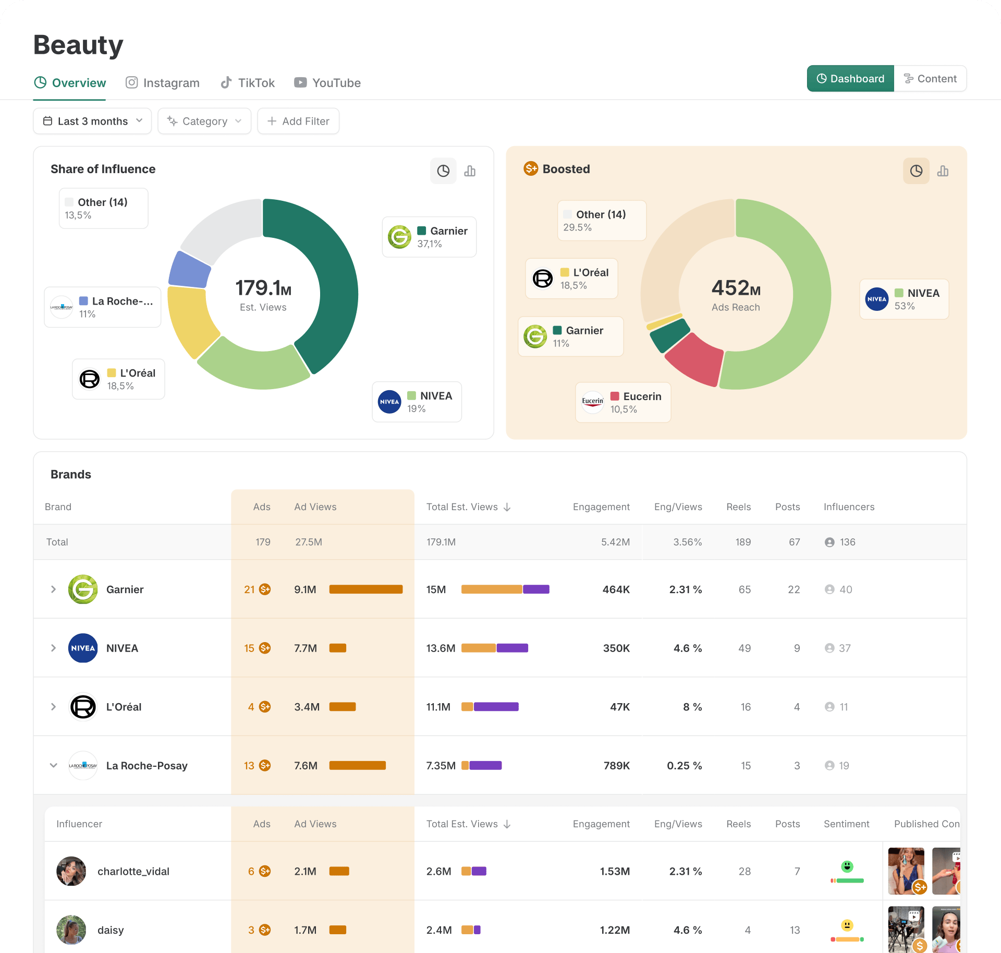The image size is (1001, 953).
Task: Click the Dashboard button
Action: click(850, 79)
